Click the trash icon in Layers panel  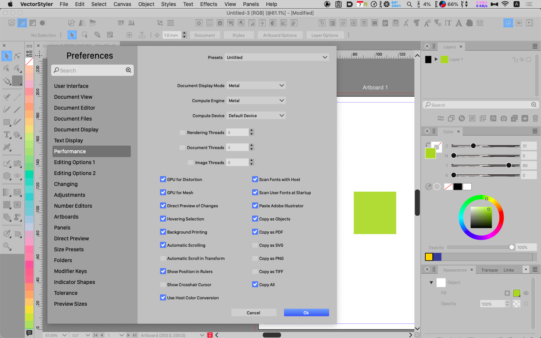click(x=535, y=118)
